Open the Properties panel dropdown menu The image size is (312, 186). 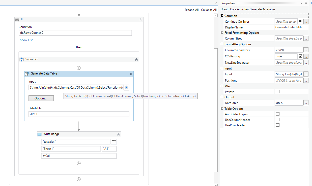301,3
